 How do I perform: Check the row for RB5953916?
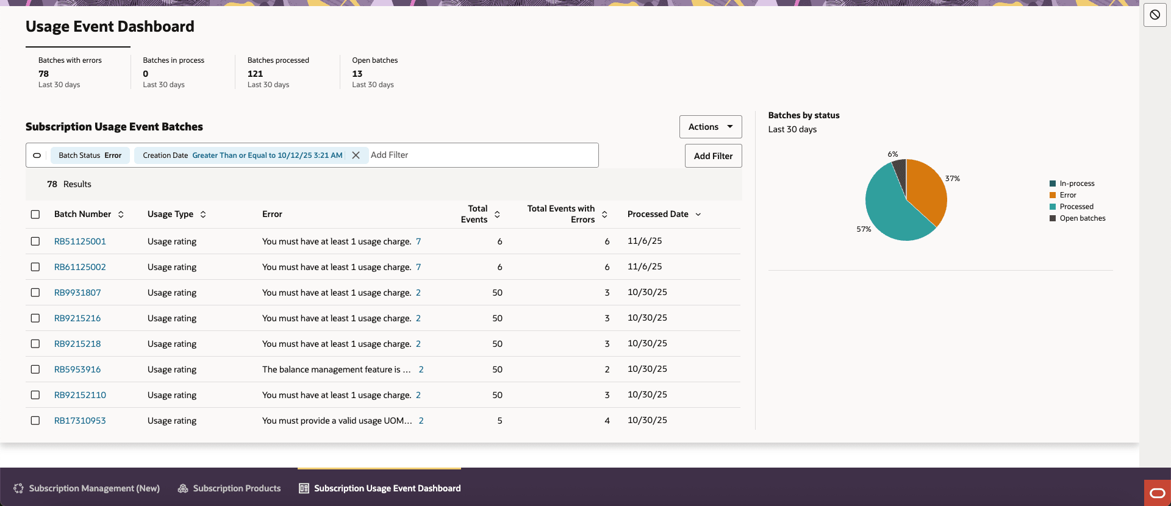[35, 369]
